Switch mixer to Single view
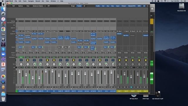Viewport: 188px width, 106px height. 73,6
